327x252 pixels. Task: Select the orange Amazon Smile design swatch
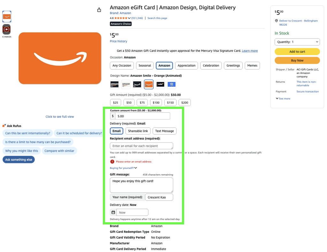[x=148, y=84]
